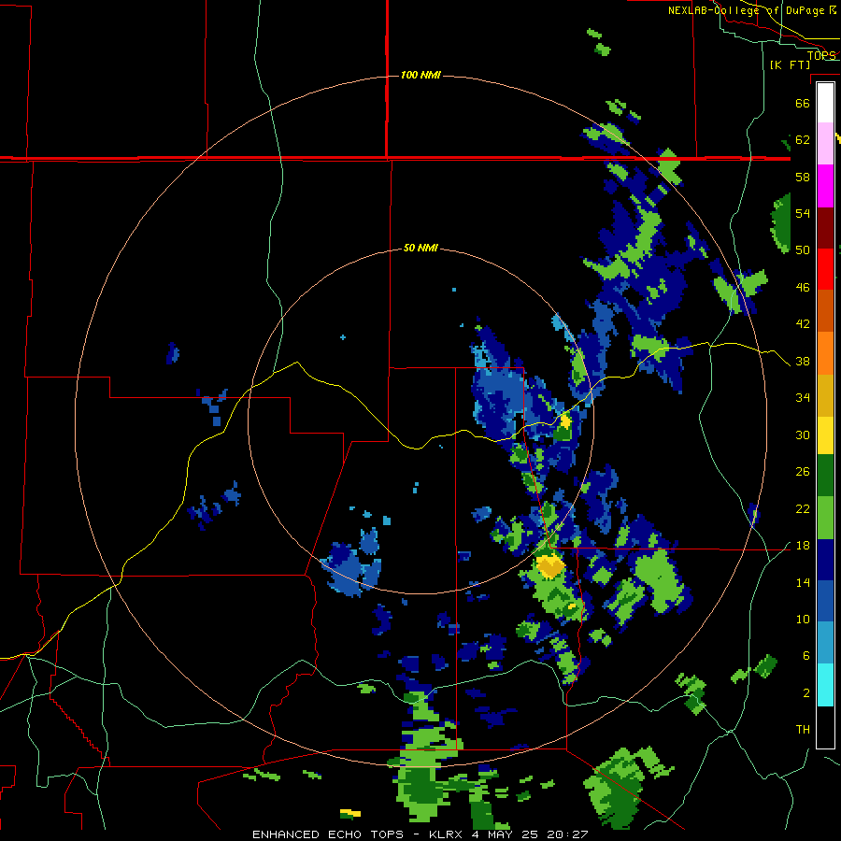Pick the dark orange legend swatch
This screenshot has width=841, height=841.
tap(825, 311)
